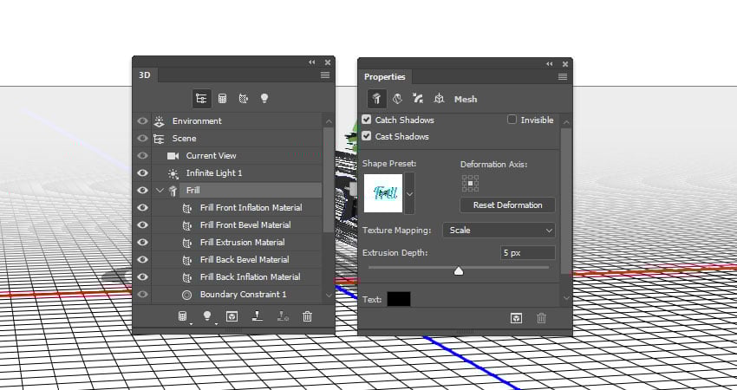The image size is (737, 390).
Task: Collapse Frill mesh tree arrow
Action: coord(160,191)
